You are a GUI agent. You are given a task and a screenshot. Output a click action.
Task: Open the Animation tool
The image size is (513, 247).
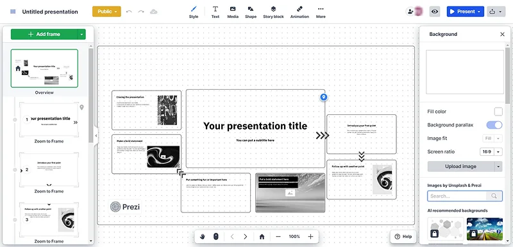pos(299,12)
